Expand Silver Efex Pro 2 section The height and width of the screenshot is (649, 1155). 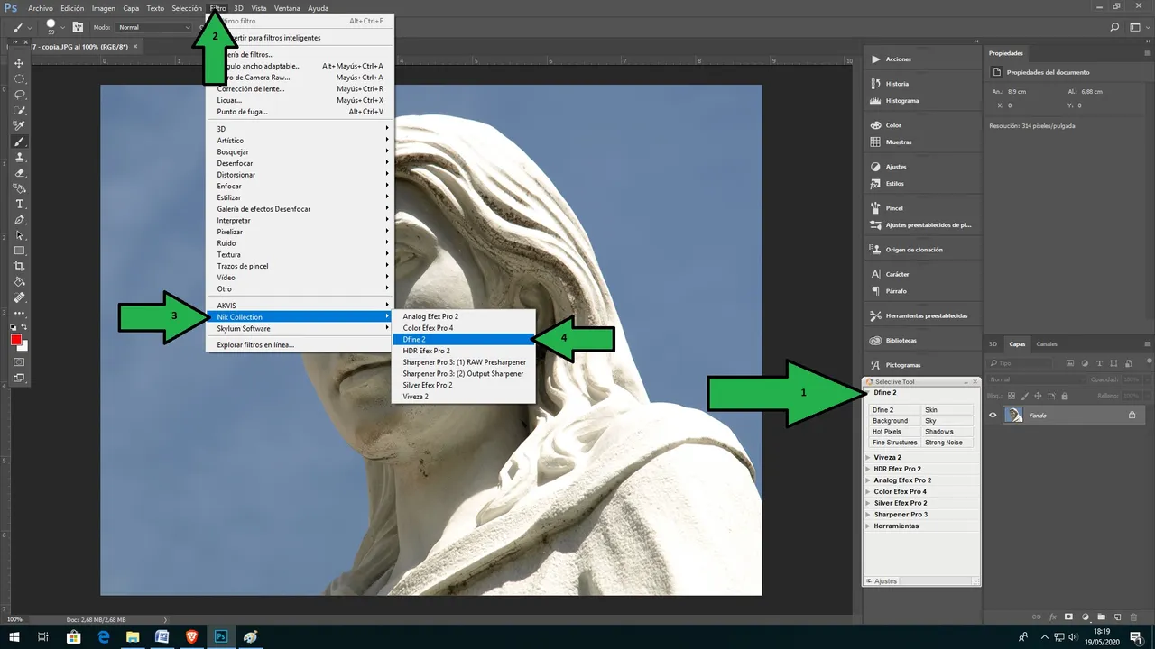click(x=868, y=503)
